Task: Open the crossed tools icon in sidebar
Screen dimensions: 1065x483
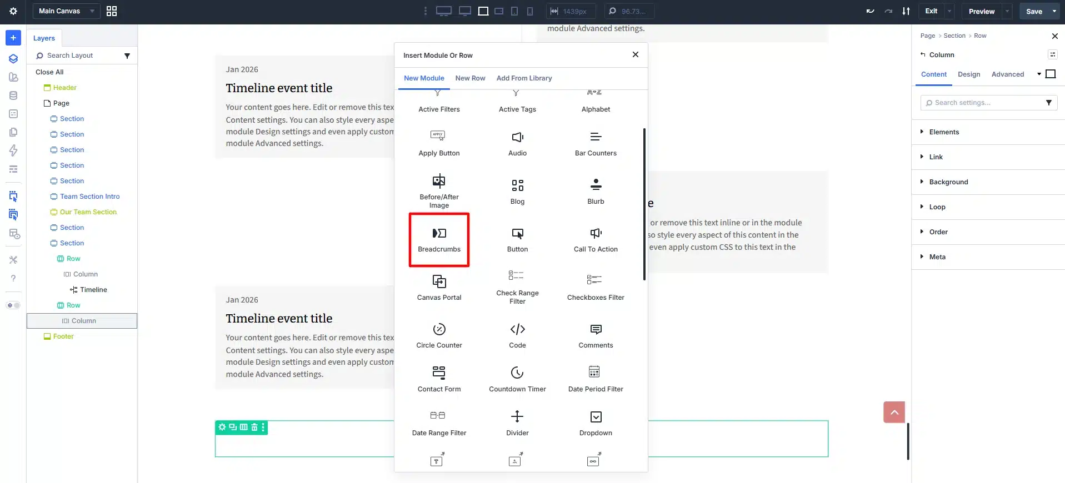Action: coord(13,260)
